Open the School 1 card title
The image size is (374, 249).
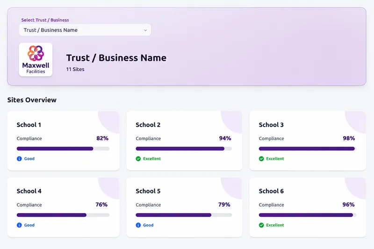click(29, 125)
